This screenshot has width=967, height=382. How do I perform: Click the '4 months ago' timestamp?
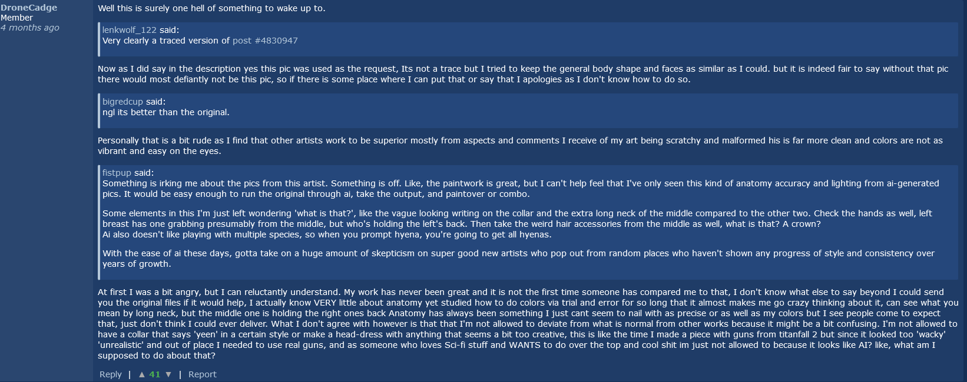[x=30, y=28]
